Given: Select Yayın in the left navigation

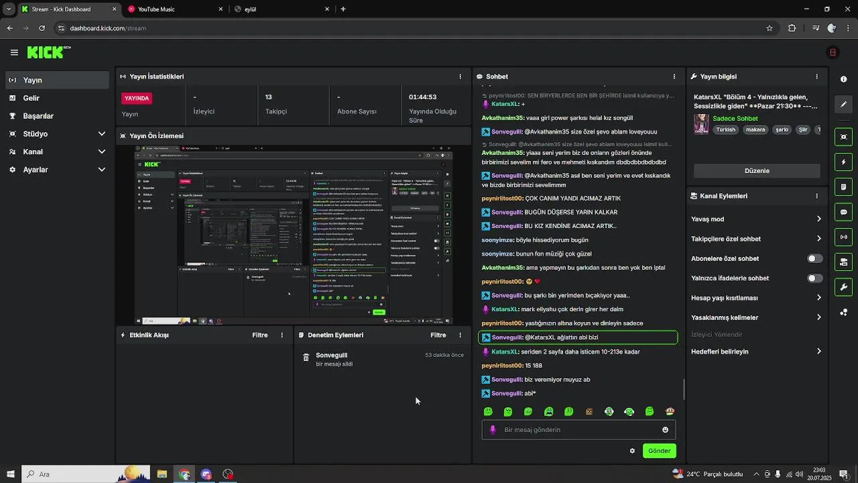Looking at the screenshot, I should click(57, 80).
